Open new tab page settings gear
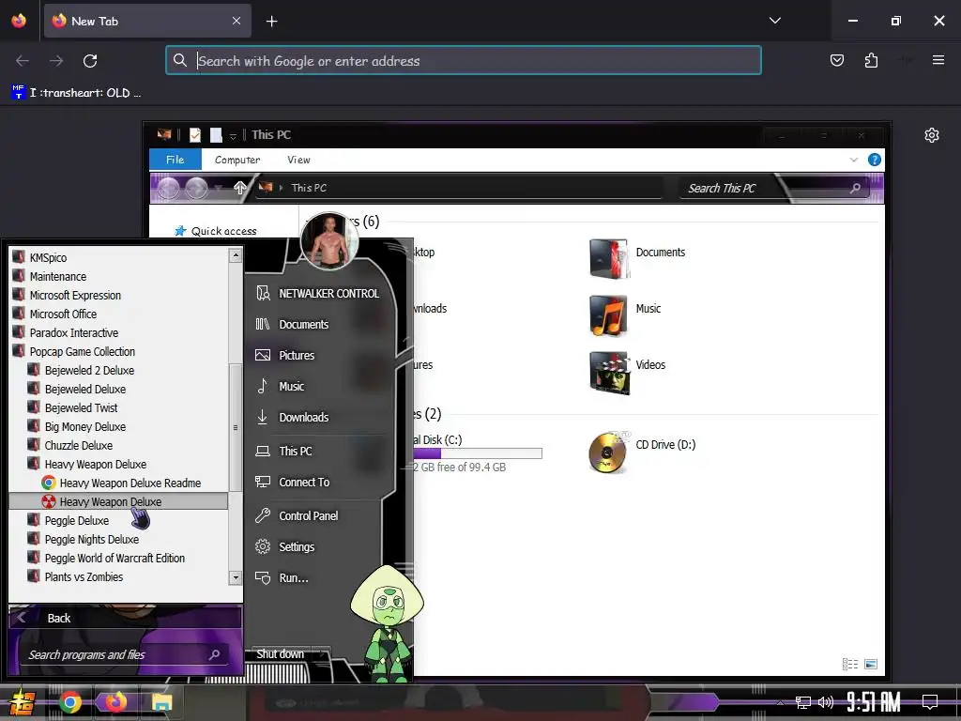Image resolution: width=961 pixels, height=721 pixels. 932,135
